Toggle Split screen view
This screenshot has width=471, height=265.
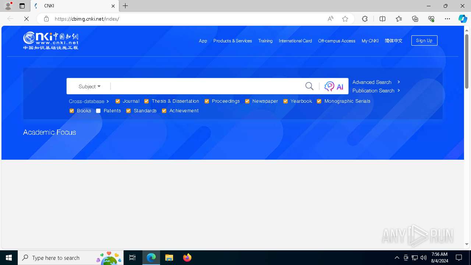click(383, 19)
